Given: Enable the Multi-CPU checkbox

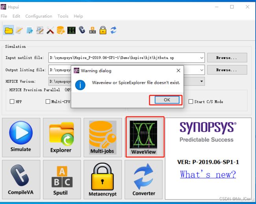Looking at the screenshot, I should pyautogui.click(x=48, y=102).
